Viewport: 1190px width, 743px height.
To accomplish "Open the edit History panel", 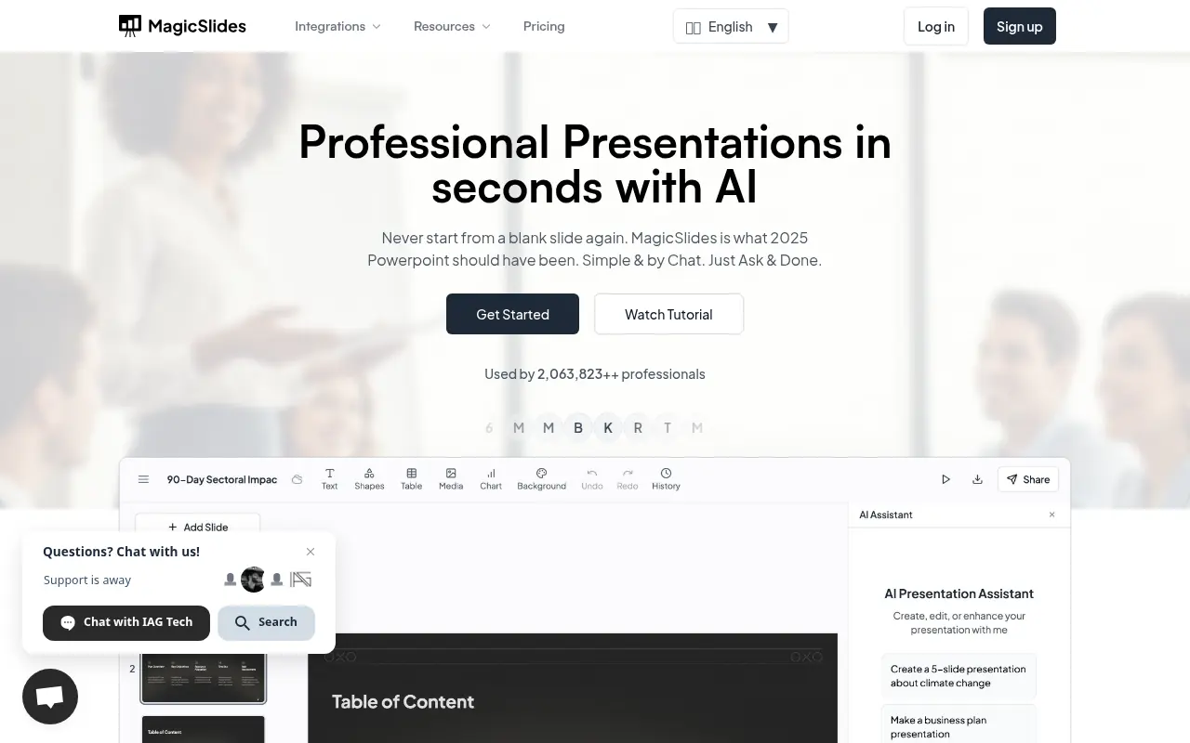I will coord(666,478).
